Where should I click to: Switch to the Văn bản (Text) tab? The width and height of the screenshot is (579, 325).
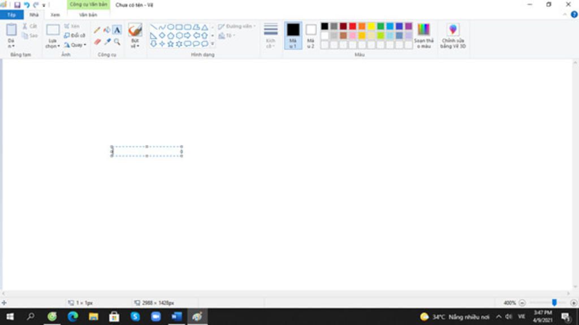point(88,15)
